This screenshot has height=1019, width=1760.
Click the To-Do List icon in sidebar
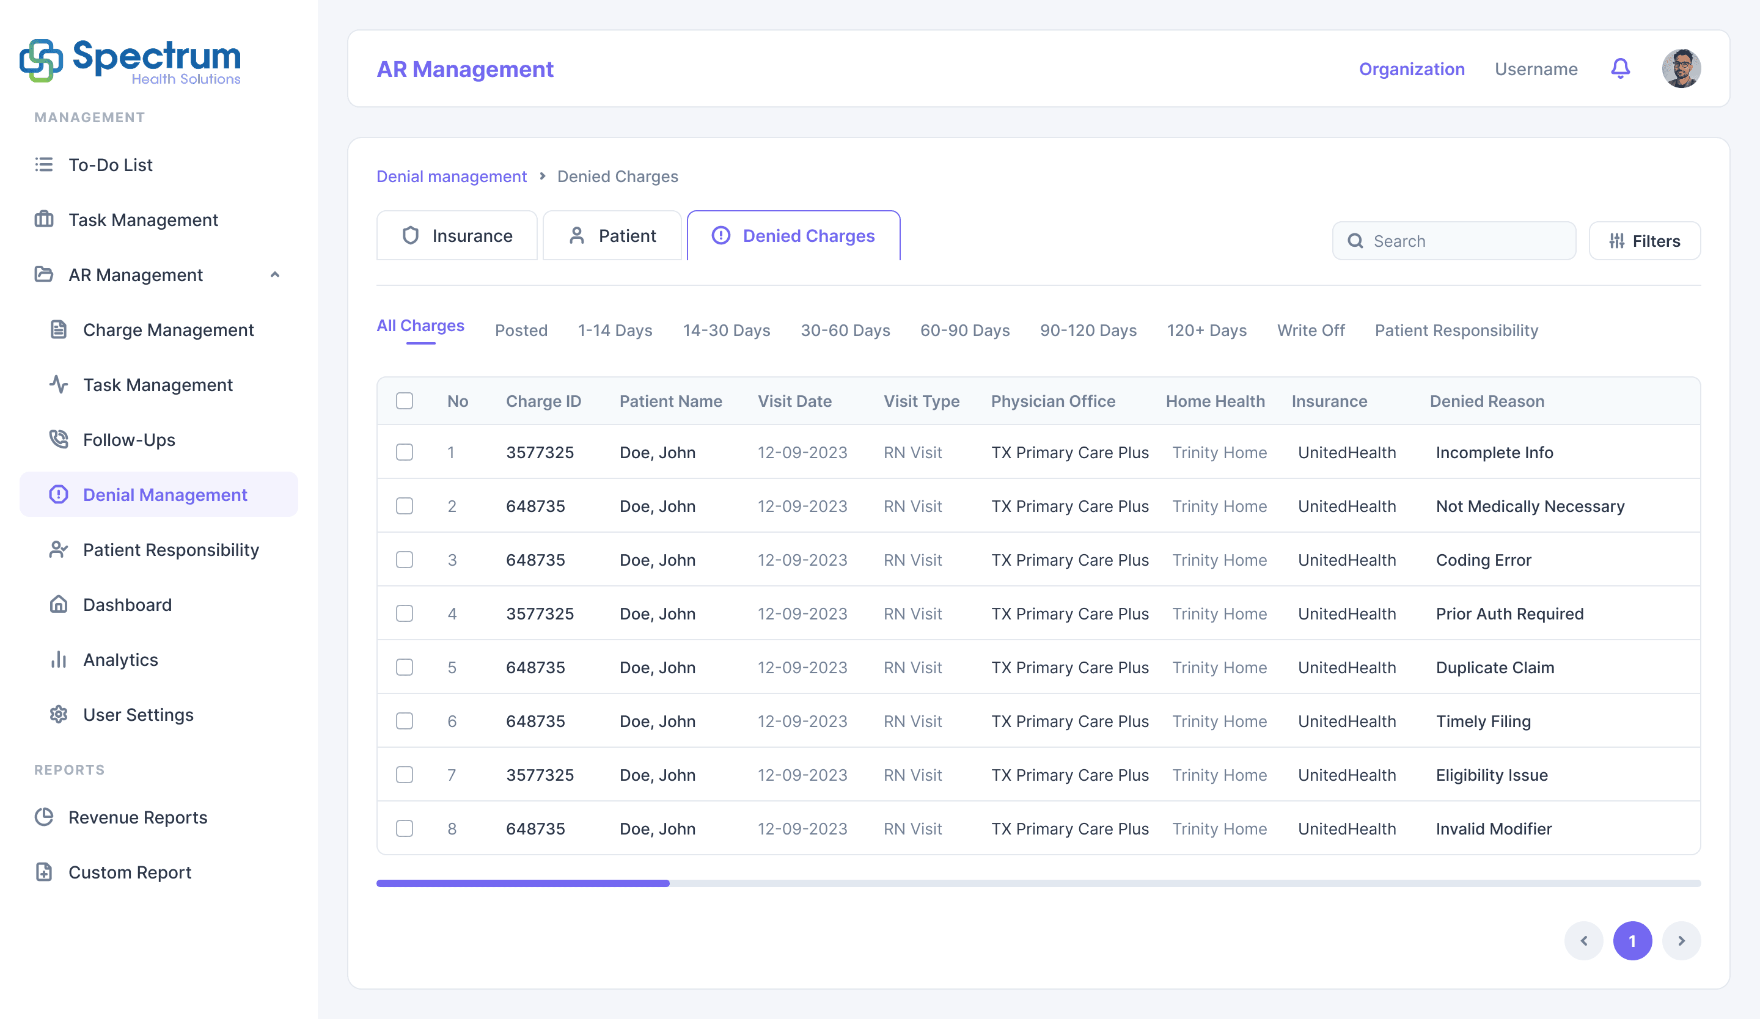click(x=44, y=165)
